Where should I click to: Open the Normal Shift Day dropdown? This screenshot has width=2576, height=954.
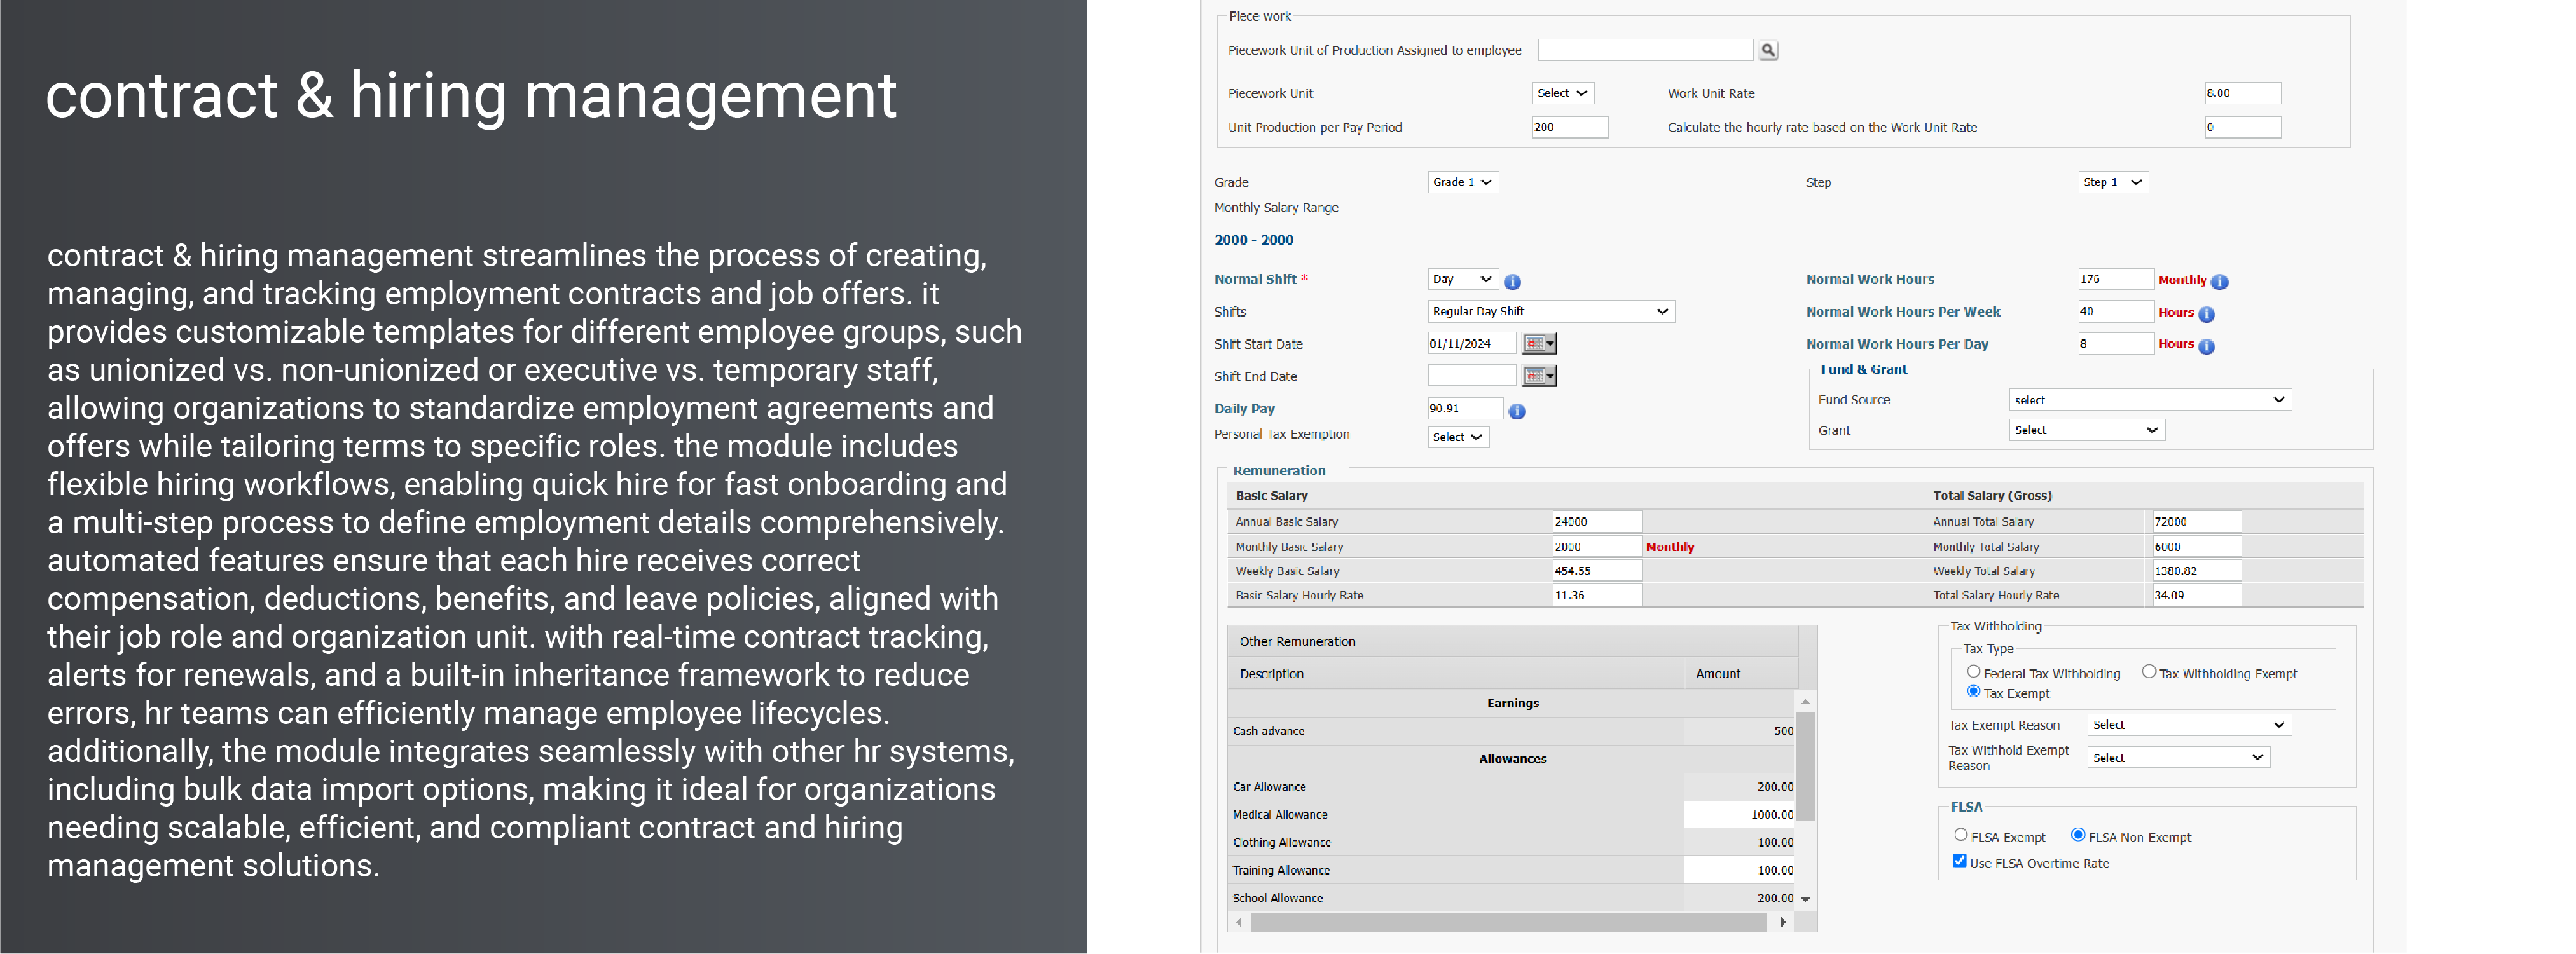(1462, 279)
